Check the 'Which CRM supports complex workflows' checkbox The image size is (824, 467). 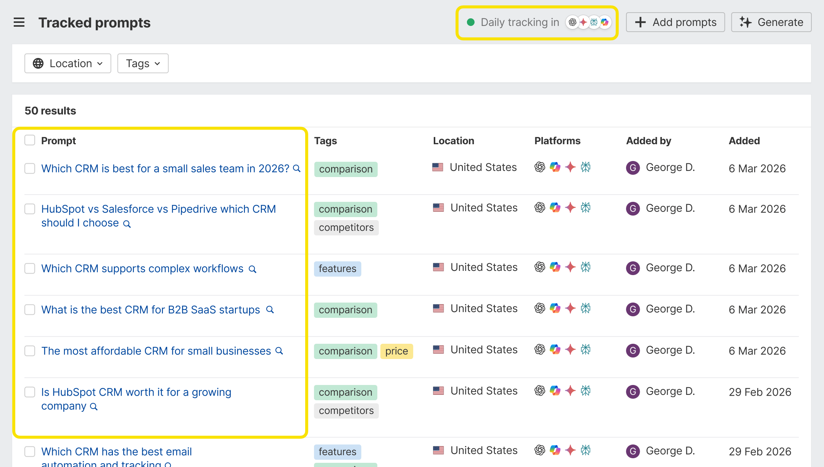coord(30,269)
